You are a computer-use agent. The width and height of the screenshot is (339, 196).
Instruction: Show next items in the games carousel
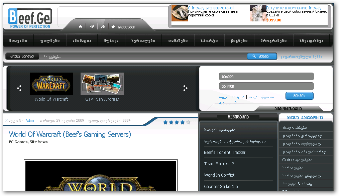pos(185,88)
